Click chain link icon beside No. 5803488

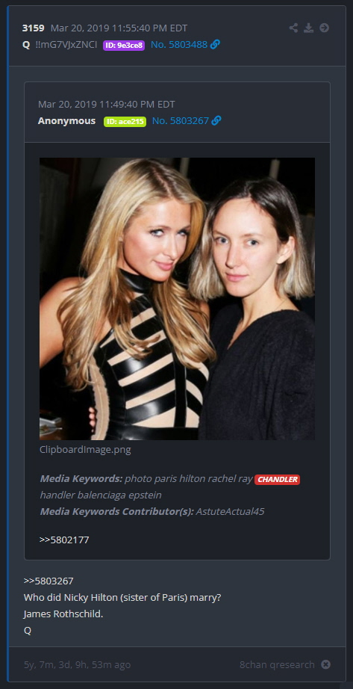coord(215,44)
